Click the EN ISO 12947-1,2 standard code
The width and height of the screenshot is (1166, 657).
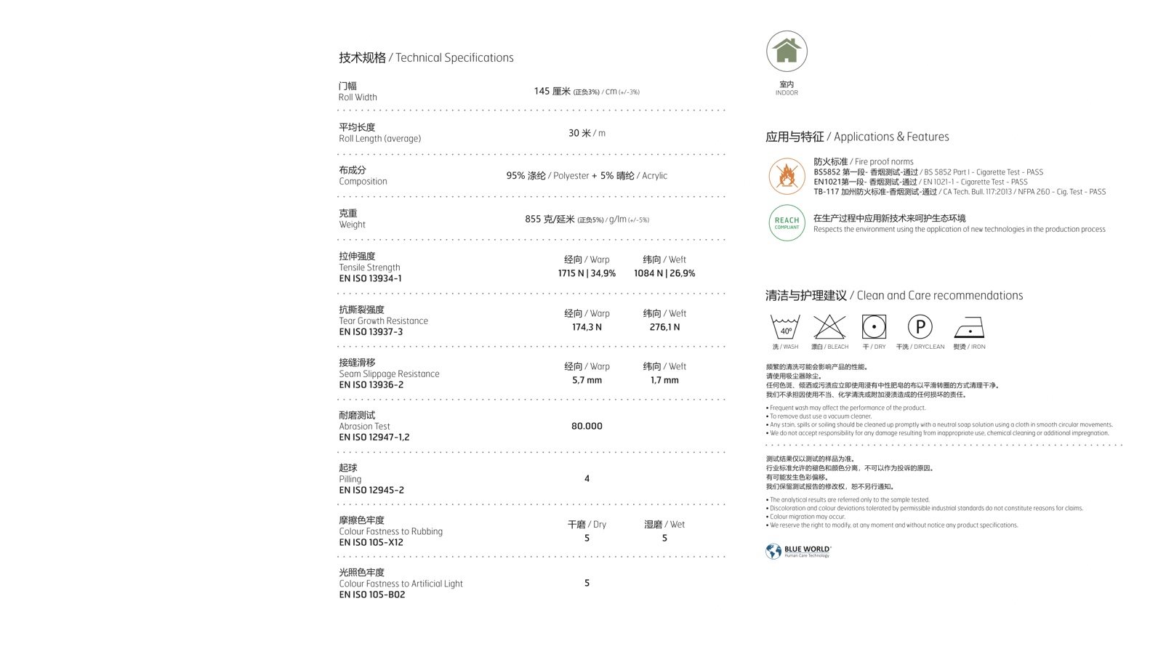(374, 438)
